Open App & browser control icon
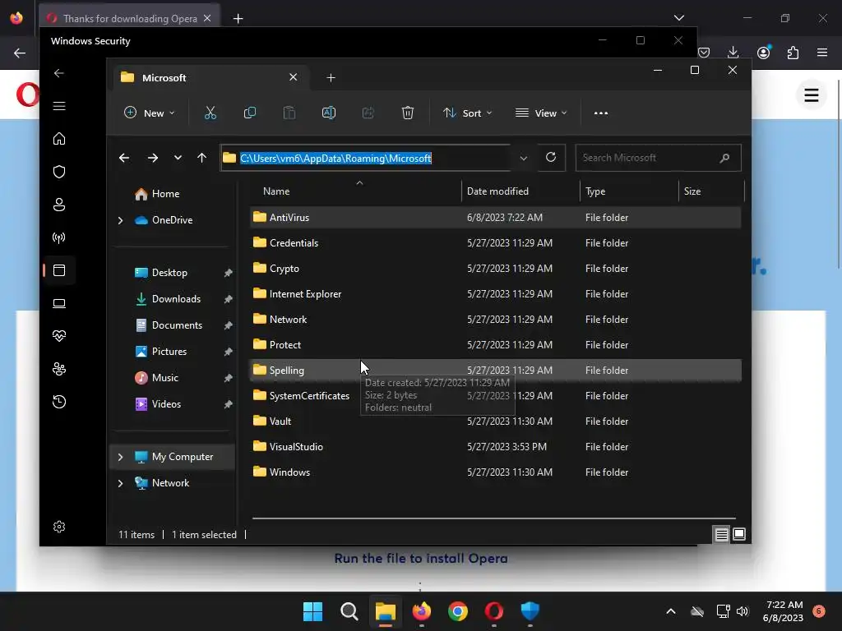The image size is (842, 631). (x=59, y=270)
